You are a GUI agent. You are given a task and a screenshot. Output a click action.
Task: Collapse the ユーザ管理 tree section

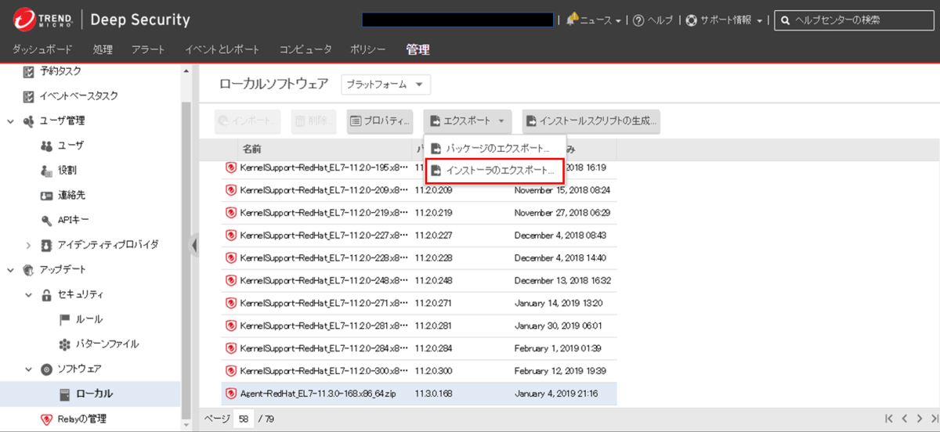coord(10,121)
